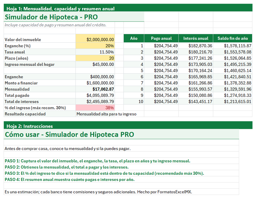The image size is (256, 199).
Task: Select year 9 balance $1,274,918.33
Action: tap(233, 95)
